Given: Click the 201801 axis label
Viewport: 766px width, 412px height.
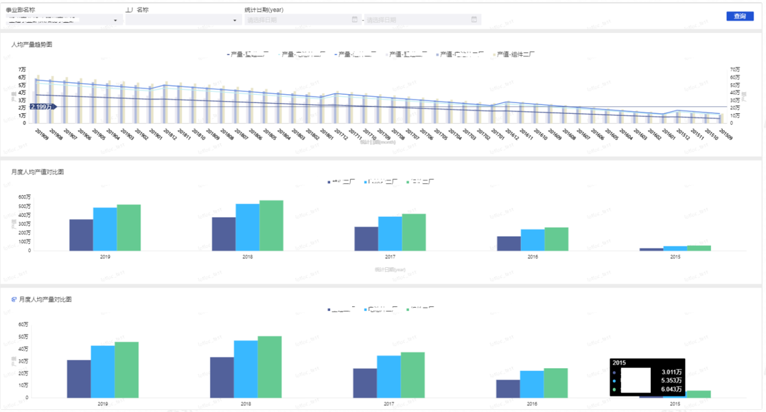Looking at the screenshot, I should click(326, 135).
